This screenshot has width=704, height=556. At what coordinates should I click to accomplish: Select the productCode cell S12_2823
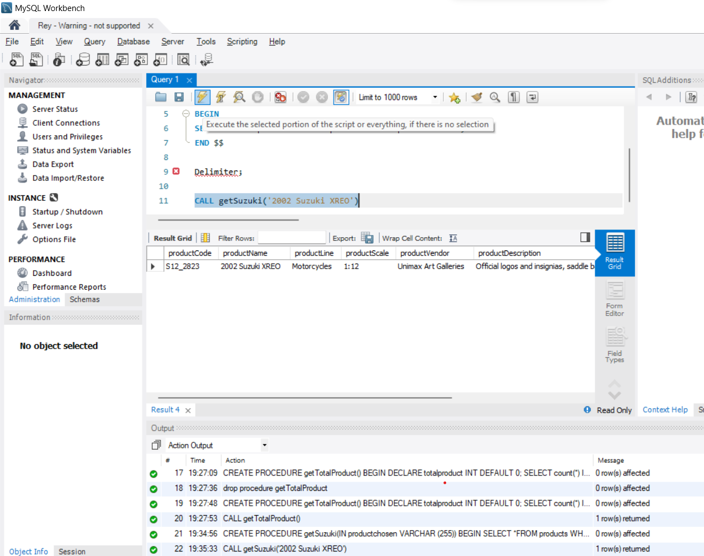190,266
